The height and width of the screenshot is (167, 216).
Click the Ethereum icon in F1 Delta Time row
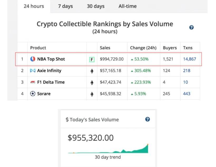pyautogui.click(x=92, y=83)
